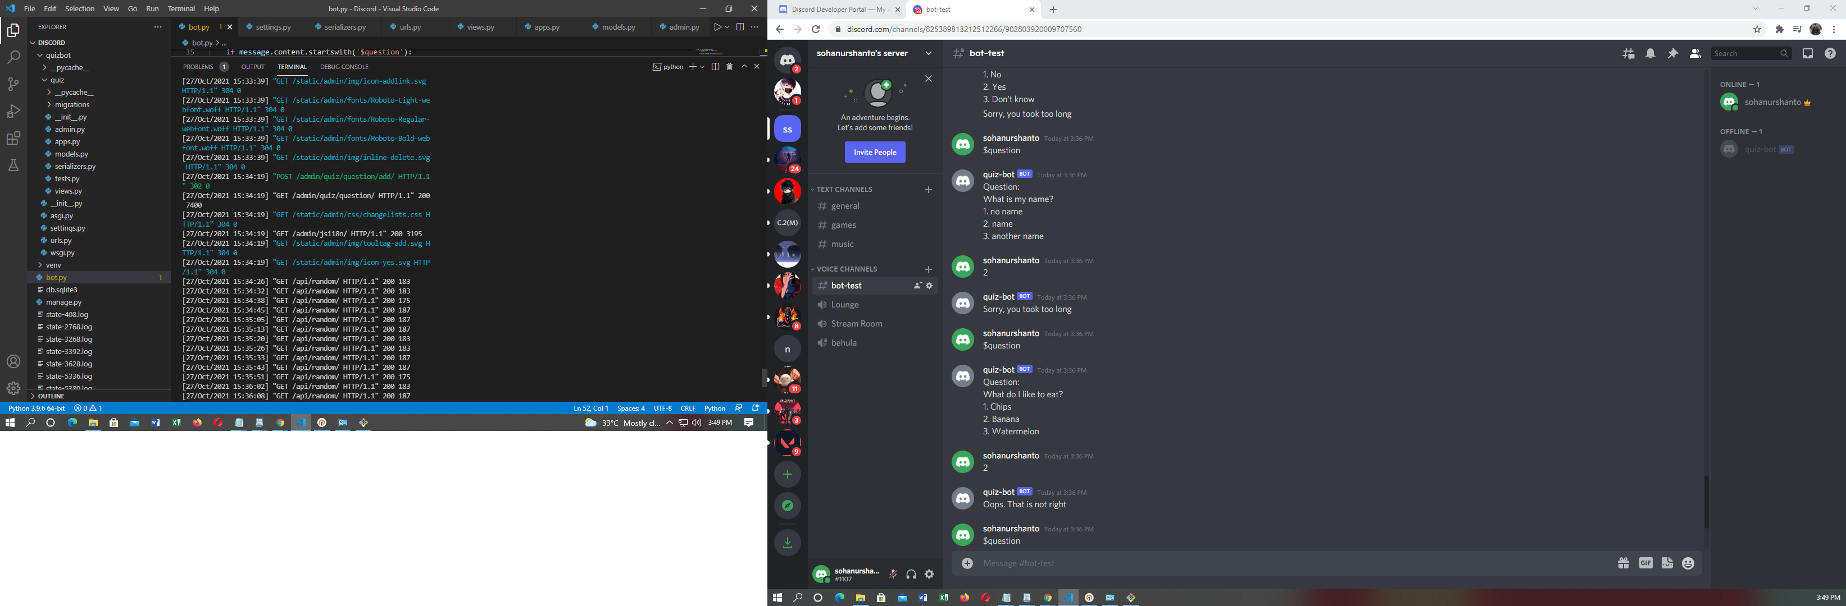Open the emoji picker in Discord

click(1688, 563)
